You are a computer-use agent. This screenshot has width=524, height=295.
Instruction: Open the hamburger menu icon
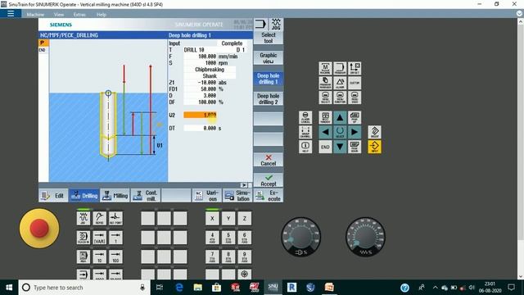point(11,14)
